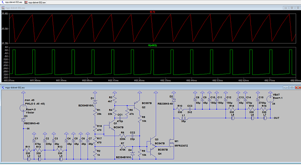Select the I(L1) trace label
The image size is (301, 165).
tap(152, 12)
